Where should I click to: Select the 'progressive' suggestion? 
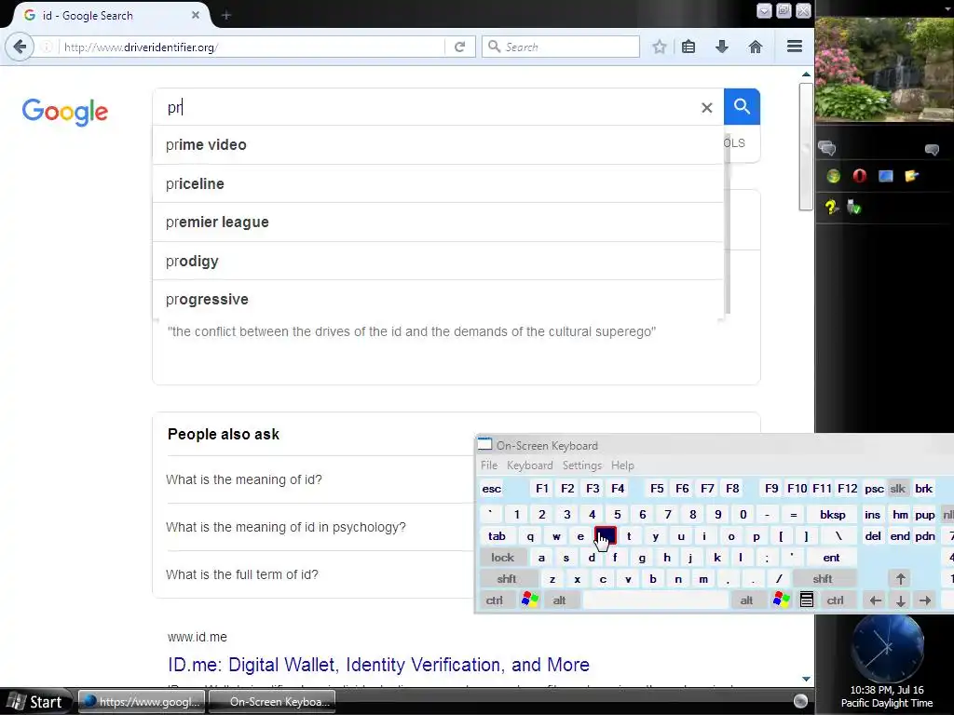coord(438,299)
